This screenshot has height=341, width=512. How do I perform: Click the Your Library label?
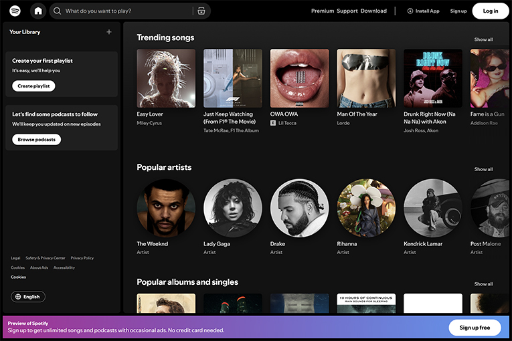(x=25, y=32)
